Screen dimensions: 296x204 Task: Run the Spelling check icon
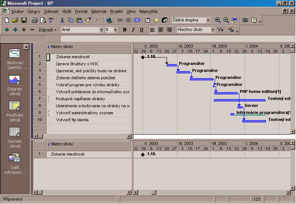(x=52, y=20)
